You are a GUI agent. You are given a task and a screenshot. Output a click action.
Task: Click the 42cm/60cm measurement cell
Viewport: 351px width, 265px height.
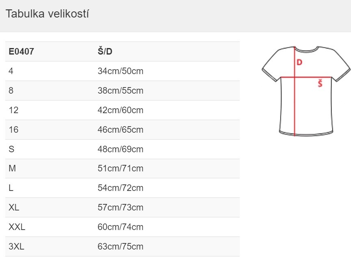(x=120, y=110)
